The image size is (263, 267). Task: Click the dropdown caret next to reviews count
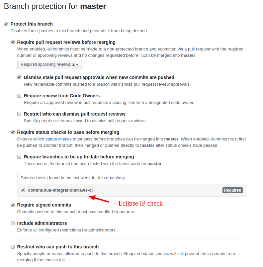[77, 64]
